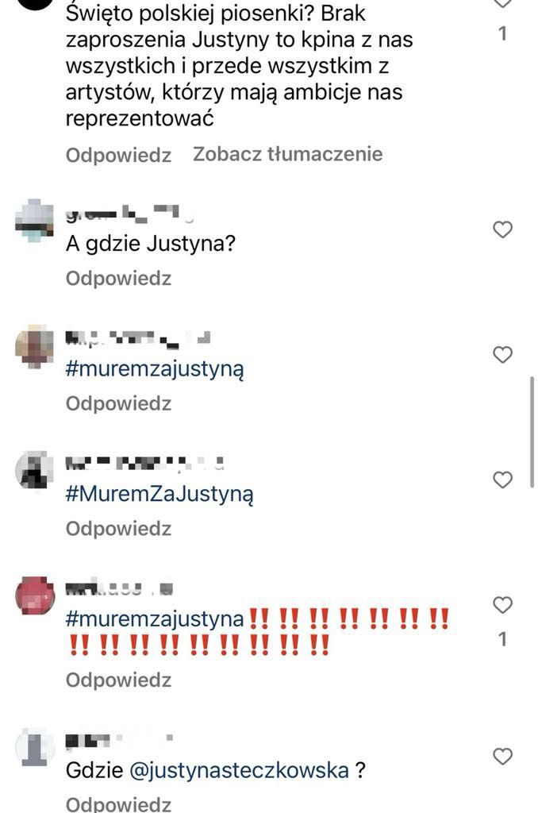
Task: Open hashtag #muremzajustyna before exclamation marks
Action: coord(155,619)
